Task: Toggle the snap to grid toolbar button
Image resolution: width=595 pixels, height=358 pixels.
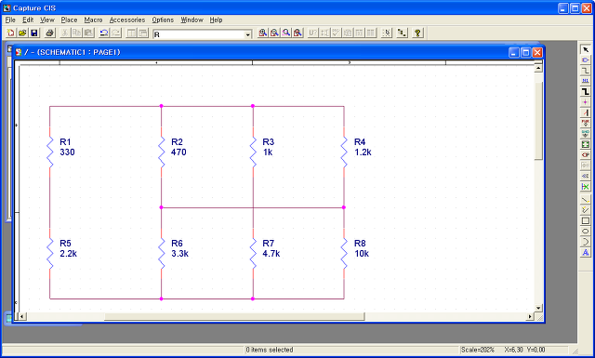Action: point(387,33)
